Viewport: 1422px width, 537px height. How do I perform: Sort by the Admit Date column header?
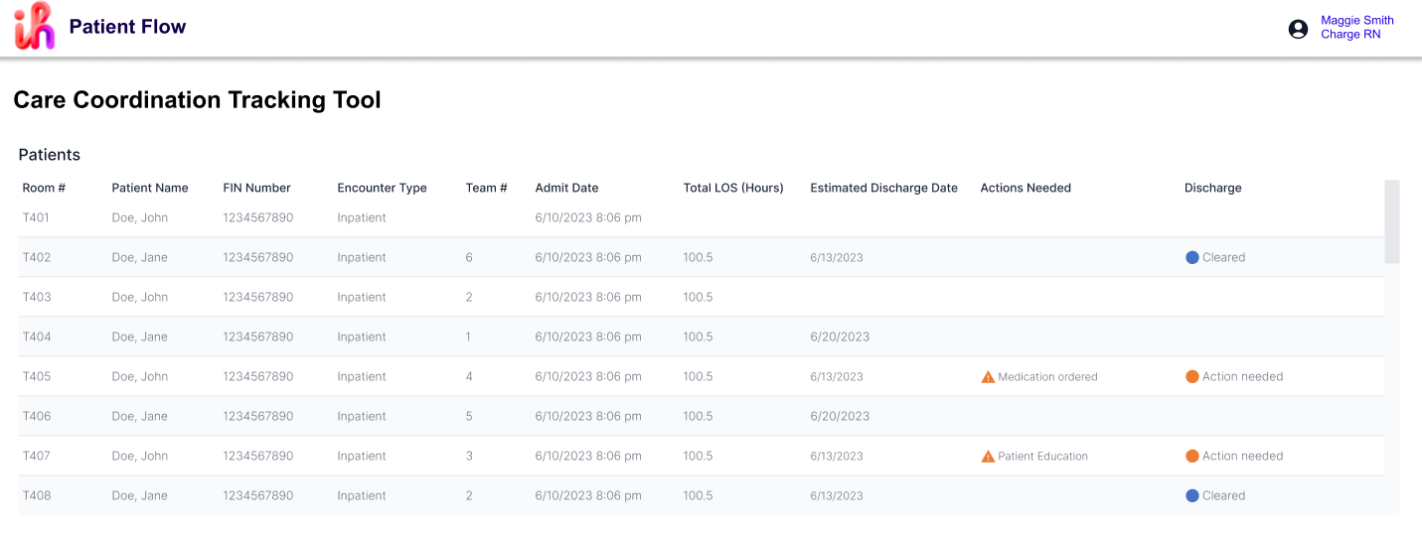click(x=566, y=188)
